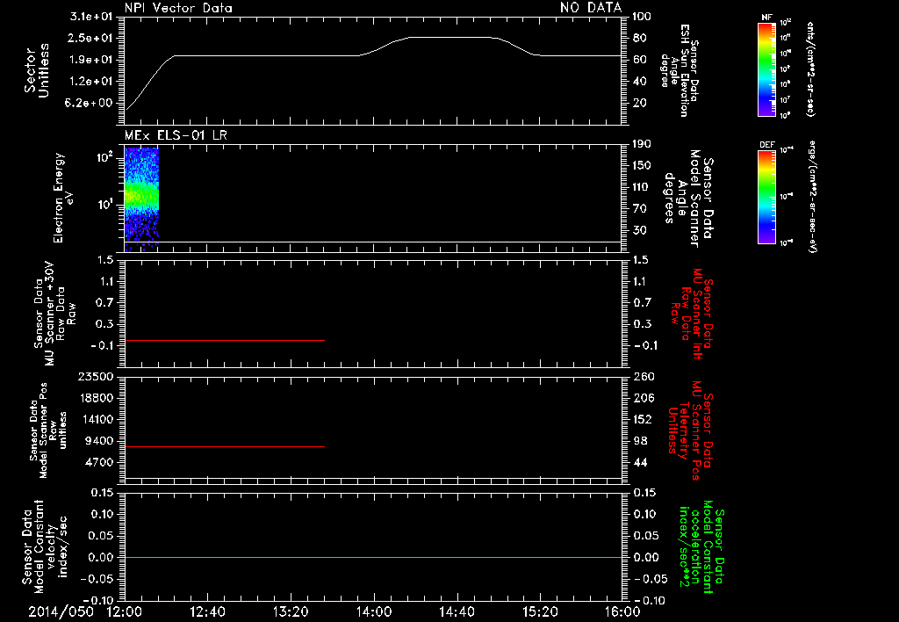Click the "23500" tick value
Viewport: 899px width, 622px height.
(95, 377)
